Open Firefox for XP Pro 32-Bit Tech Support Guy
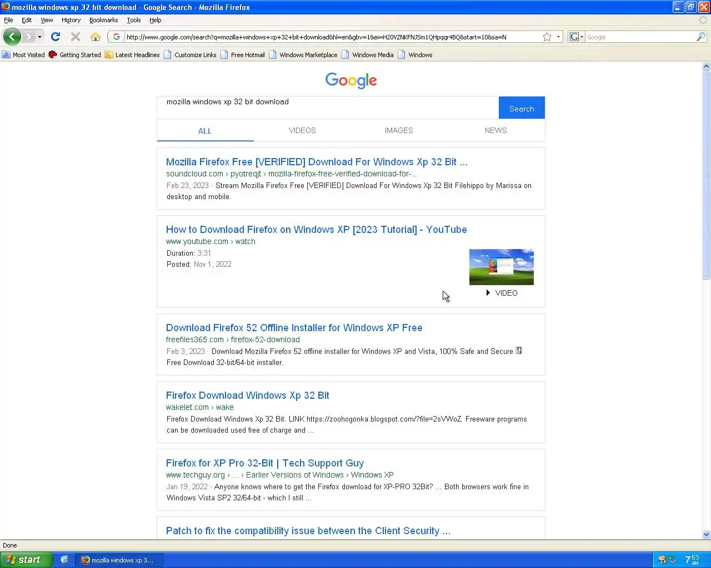Image resolution: width=711 pixels, height=568 pixels. point(264,463)
